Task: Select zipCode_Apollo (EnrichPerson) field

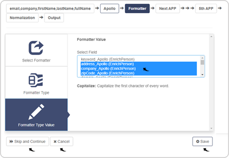Action: [139, 73]
